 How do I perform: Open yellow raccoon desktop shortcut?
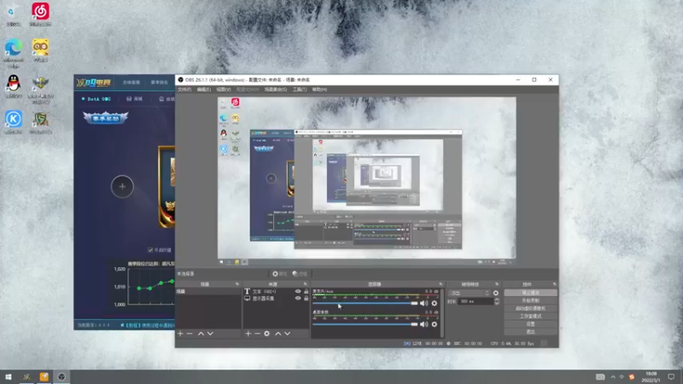[x=40, y=50]
